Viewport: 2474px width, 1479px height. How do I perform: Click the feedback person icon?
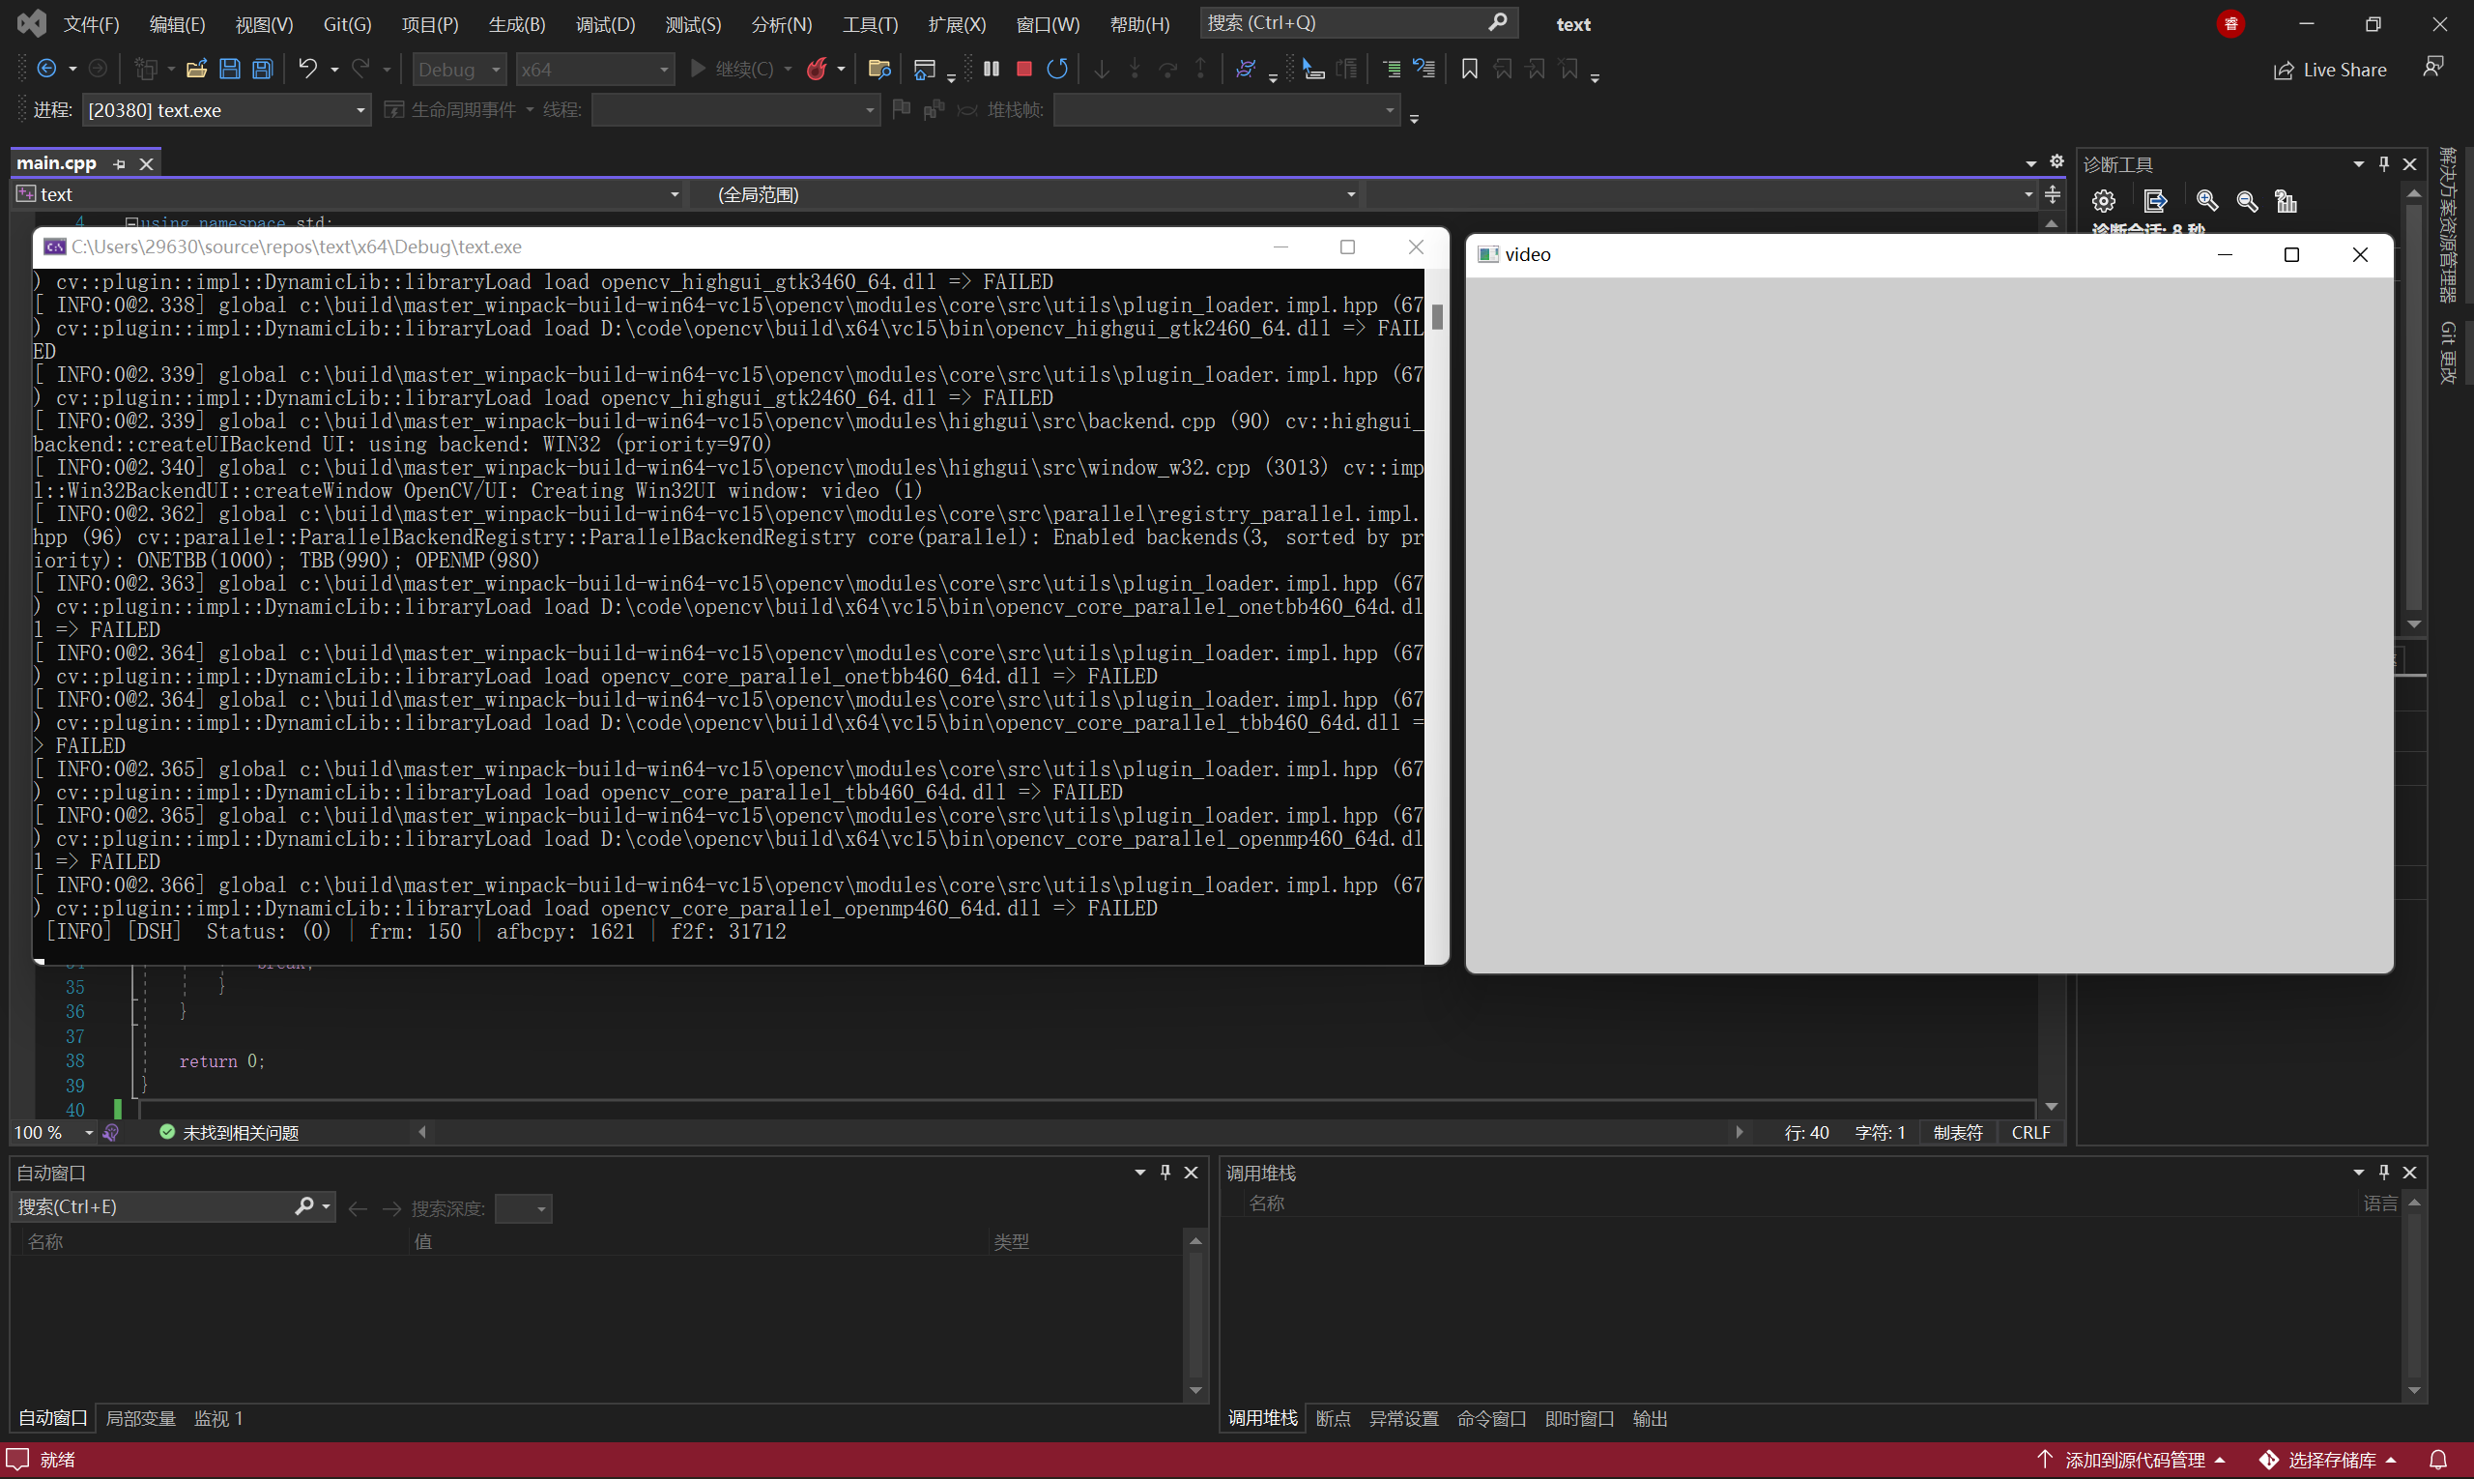[2433, 68]
